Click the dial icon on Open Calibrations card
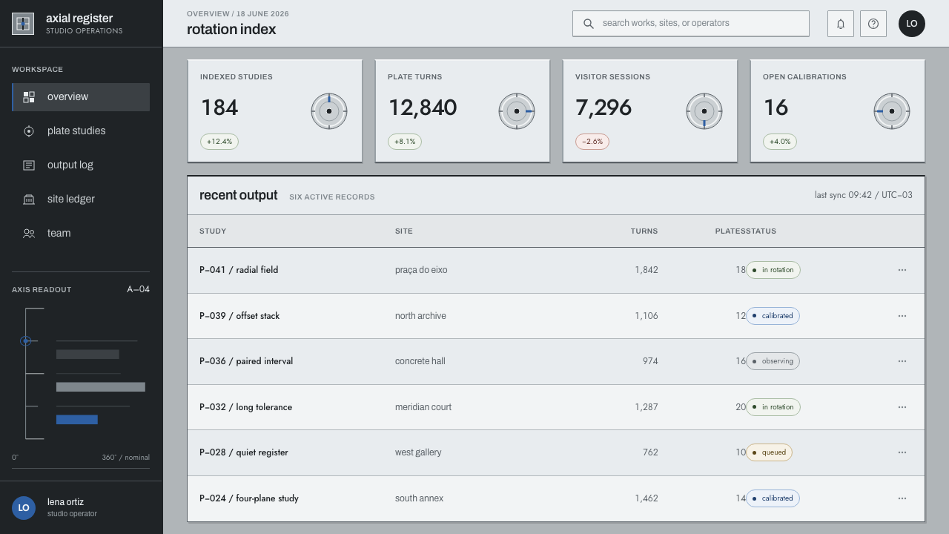This screenshot has height=534, width=949. click(x=892, y=111)
